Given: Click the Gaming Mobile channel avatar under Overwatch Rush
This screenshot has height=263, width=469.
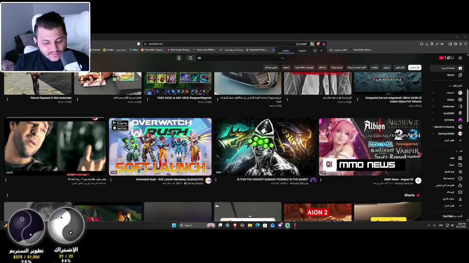Looking at the screenshot, I should click(x=208, y=180).
